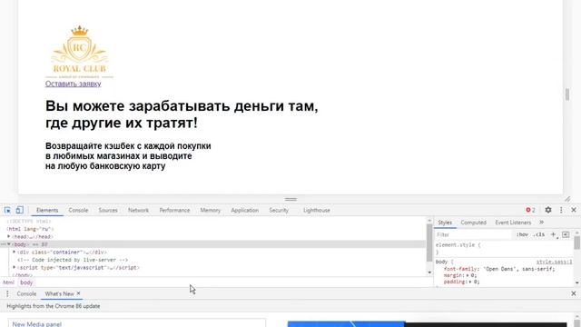Click the page vertical scrollbar thumb

click(x=566, y=94)
